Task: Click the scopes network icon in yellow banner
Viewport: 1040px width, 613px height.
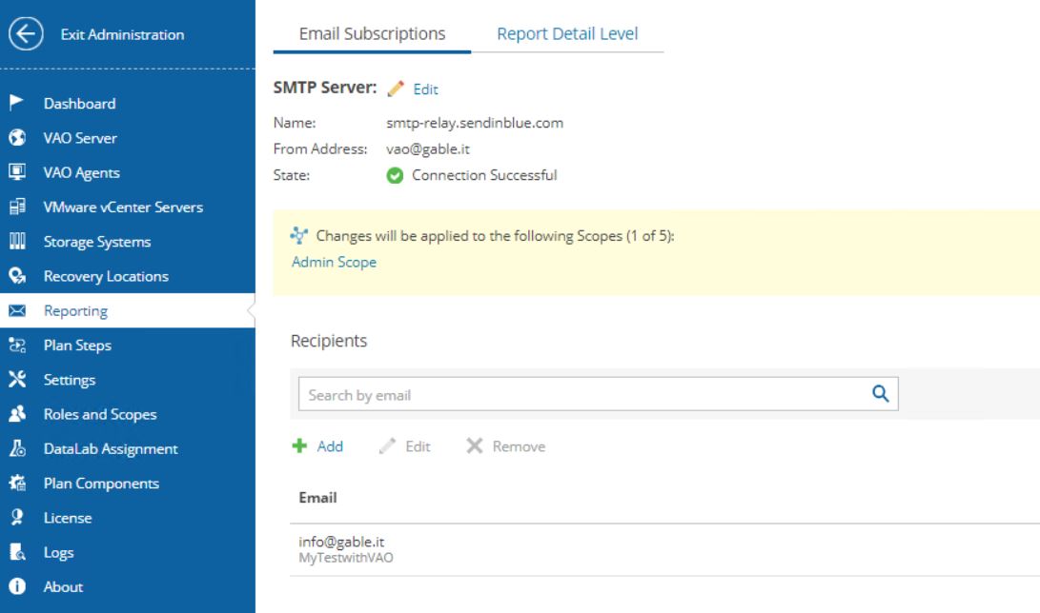Action: [x=298, y=235]
